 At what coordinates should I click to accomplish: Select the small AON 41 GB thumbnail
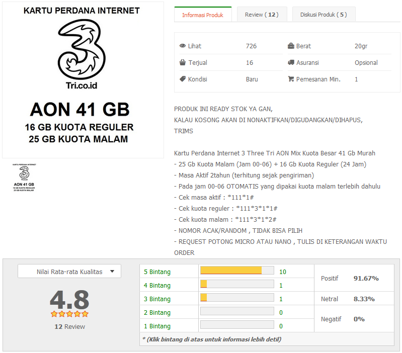(24, 178)
